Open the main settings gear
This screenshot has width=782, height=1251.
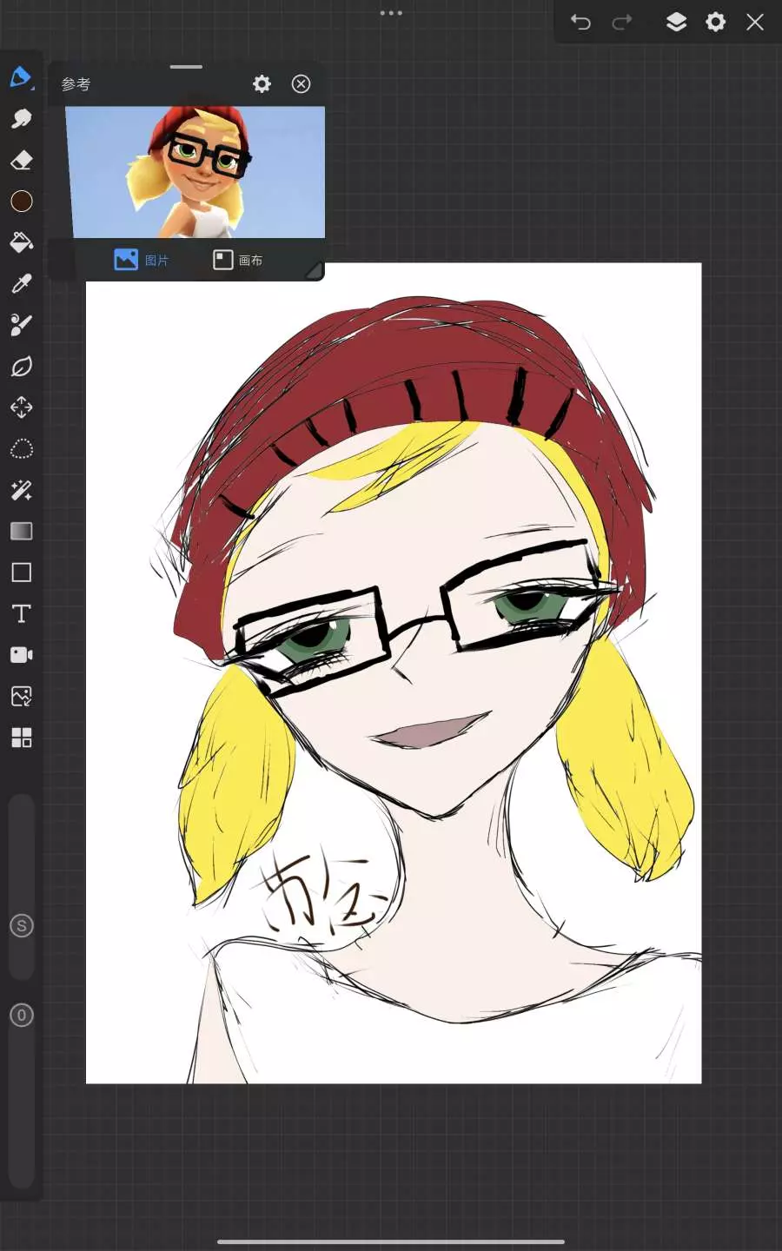point(716,23)
